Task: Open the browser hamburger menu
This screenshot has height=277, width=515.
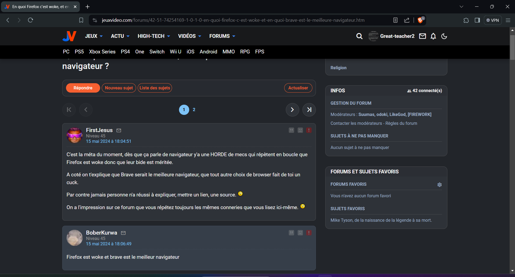Action: [508, 20]
